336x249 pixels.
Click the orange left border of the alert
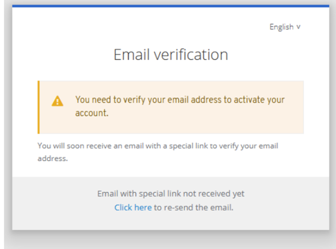point(38,107)
